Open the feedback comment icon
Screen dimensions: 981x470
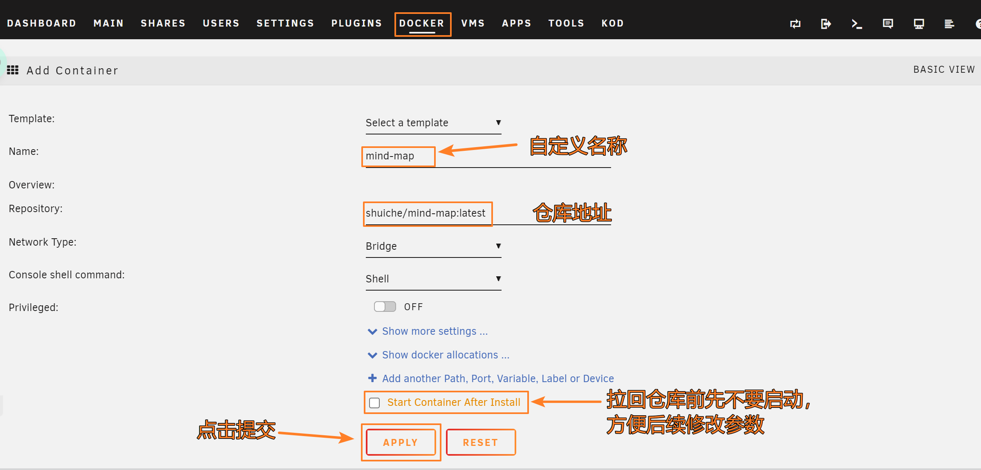pos(888,24)
